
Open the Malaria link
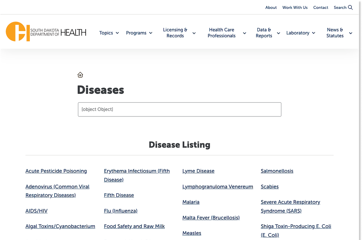pyautogui.click(x=191, y=202)
